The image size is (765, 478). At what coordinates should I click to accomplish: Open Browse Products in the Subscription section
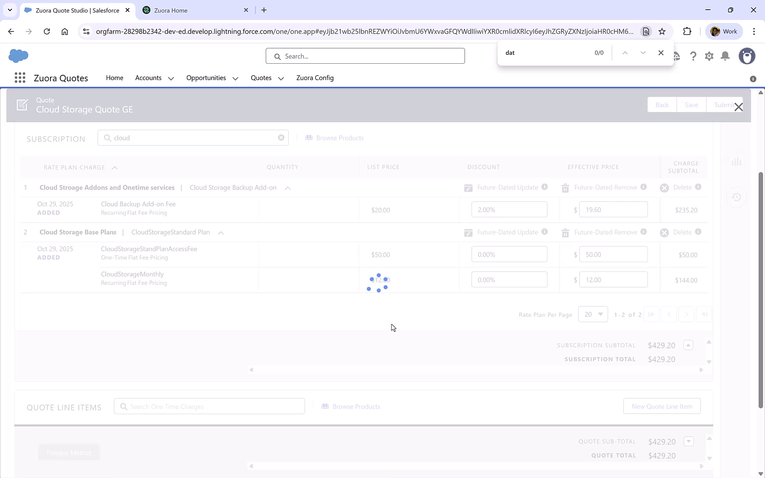tap(335, 138)
